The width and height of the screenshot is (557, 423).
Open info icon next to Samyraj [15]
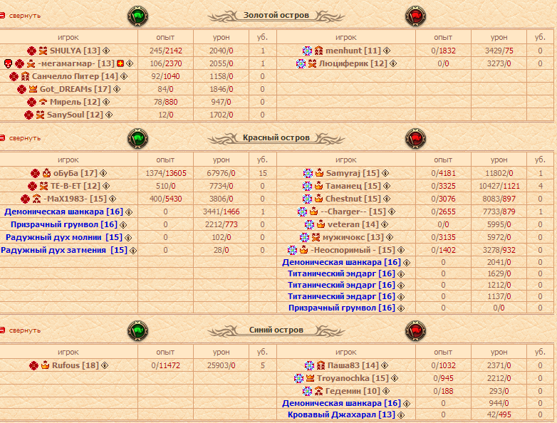click(x=385, y=173)
